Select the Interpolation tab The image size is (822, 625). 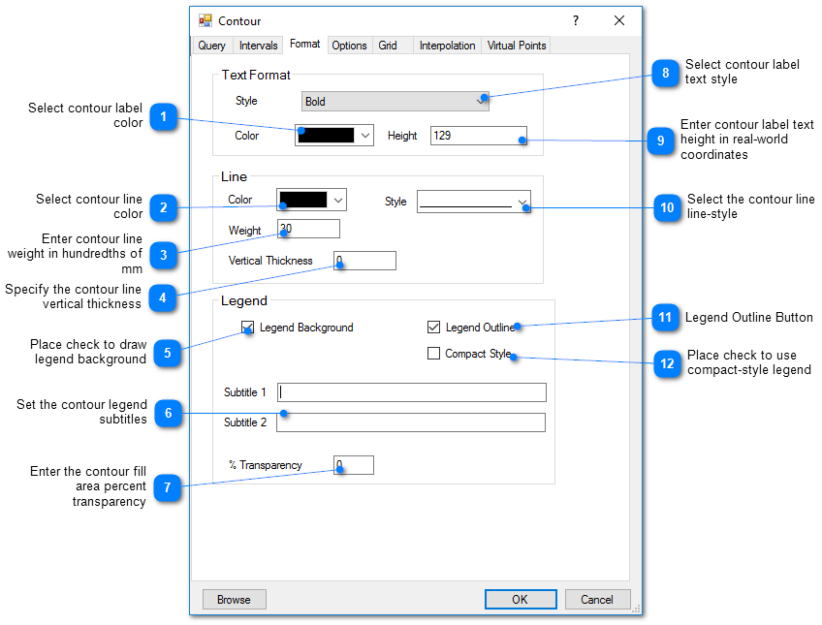[448, 46]
